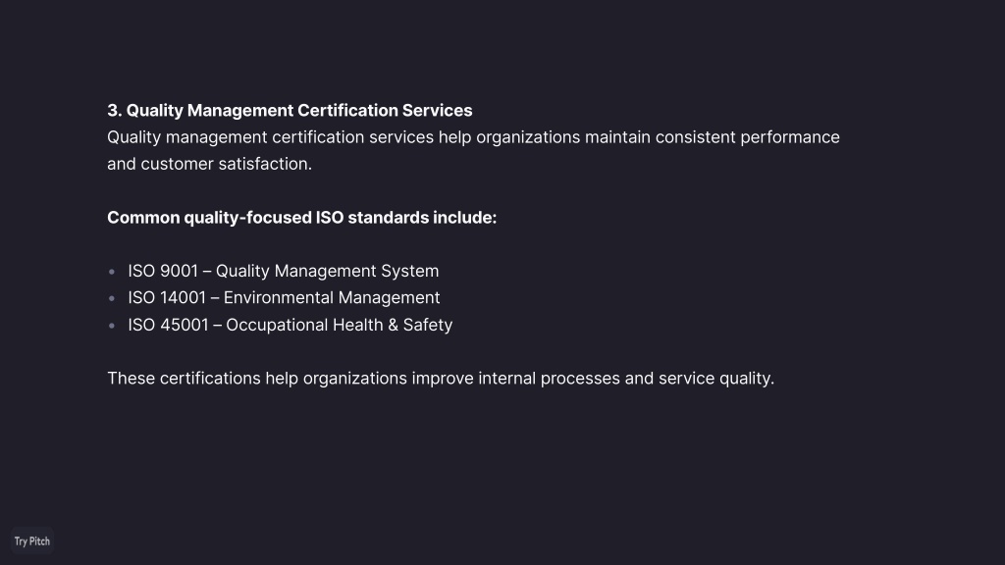Click the word 'These' starting the final sentence

[x=131, y=379]
